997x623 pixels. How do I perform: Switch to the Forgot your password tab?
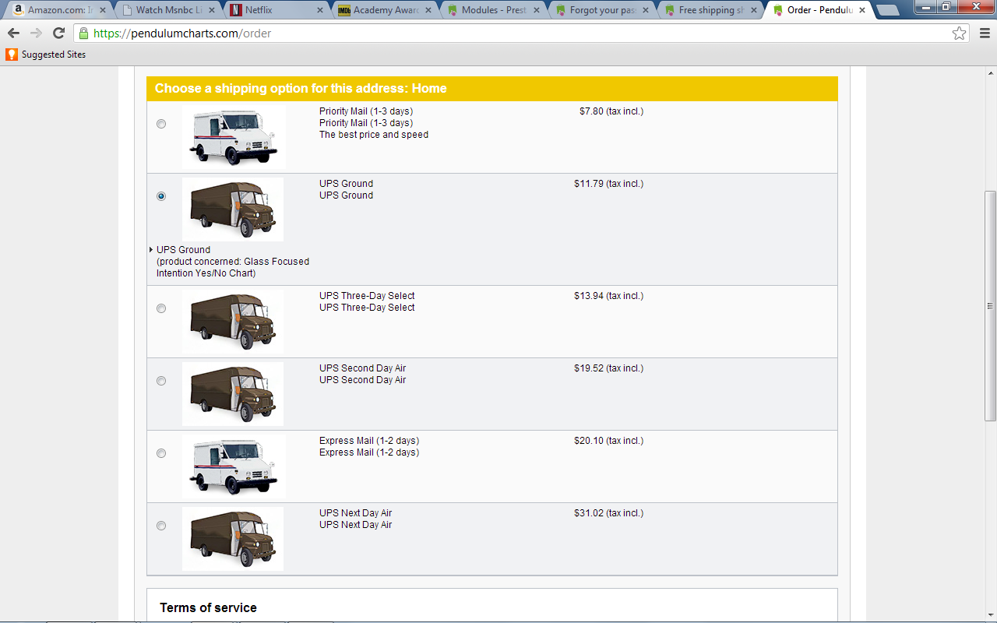(601, 10)
